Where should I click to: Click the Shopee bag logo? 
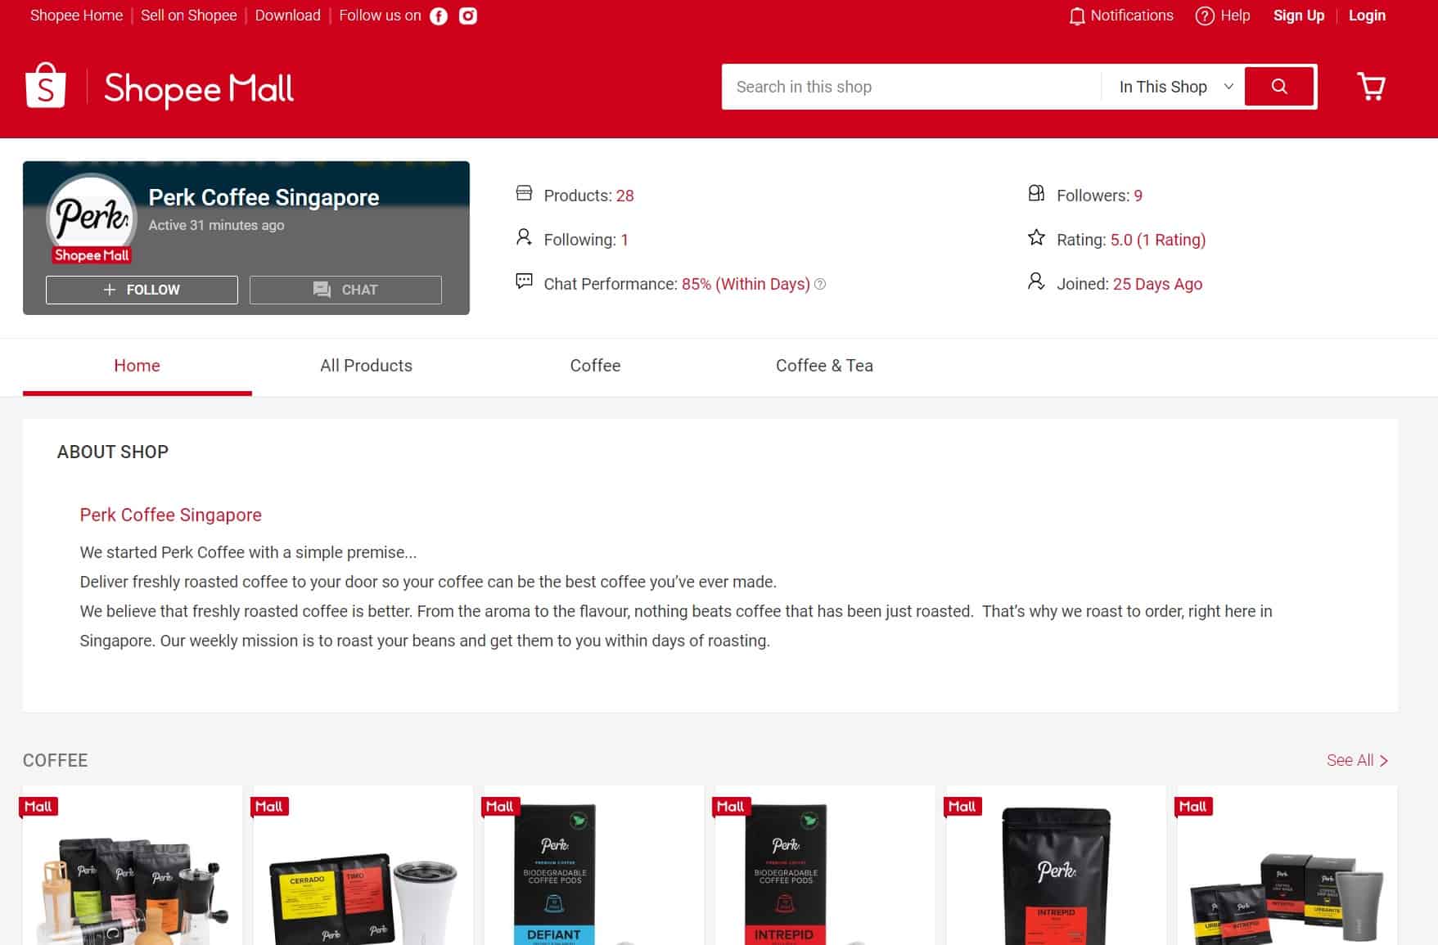coord(46,86)
